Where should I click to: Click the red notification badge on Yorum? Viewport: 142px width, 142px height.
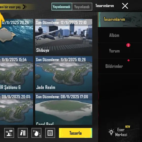pos(128,45)
